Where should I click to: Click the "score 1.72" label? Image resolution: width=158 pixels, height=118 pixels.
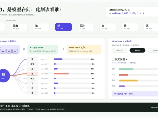tap(44, 59)
